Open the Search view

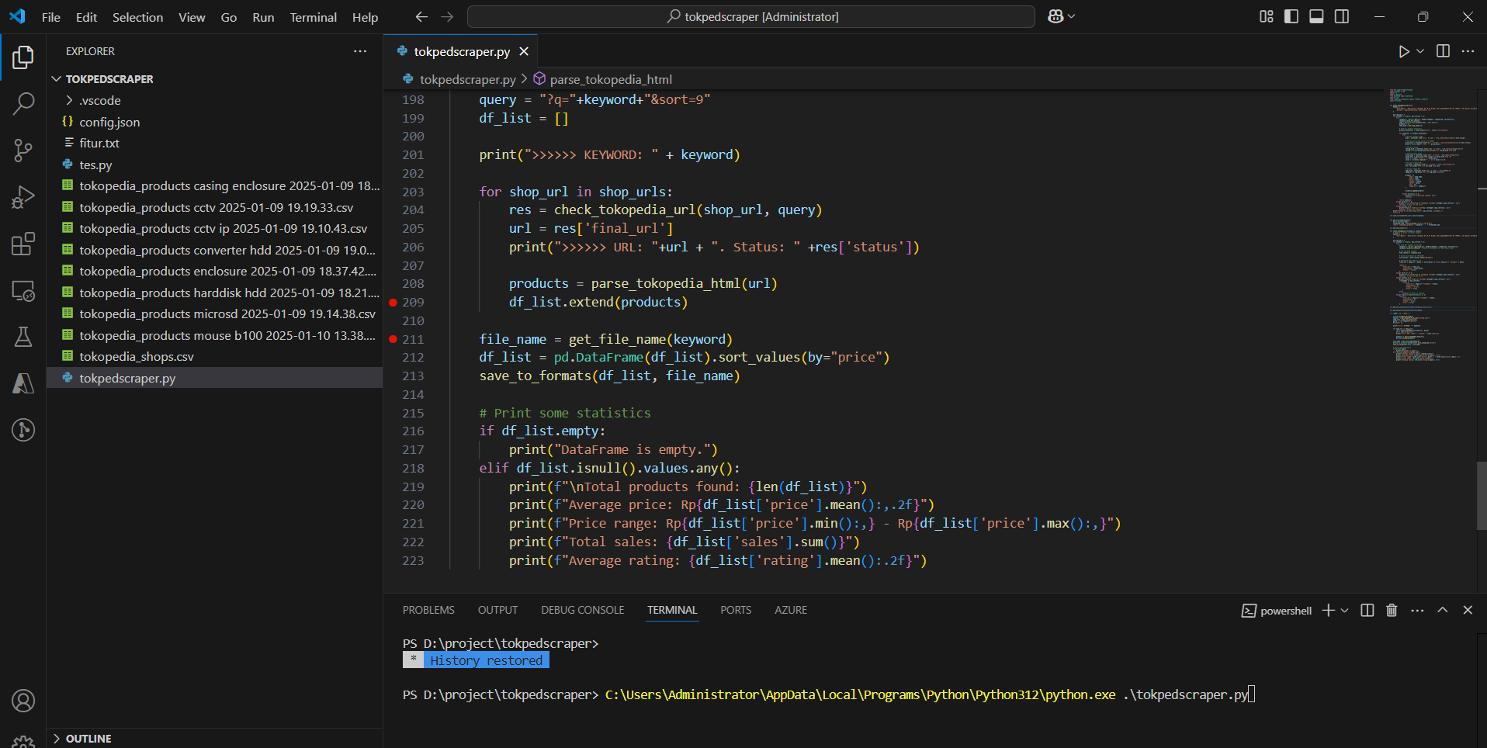[23, 103]
